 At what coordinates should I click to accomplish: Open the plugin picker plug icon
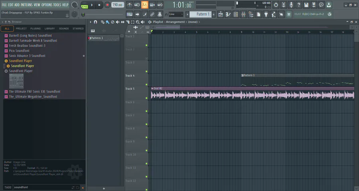(266, 14)
